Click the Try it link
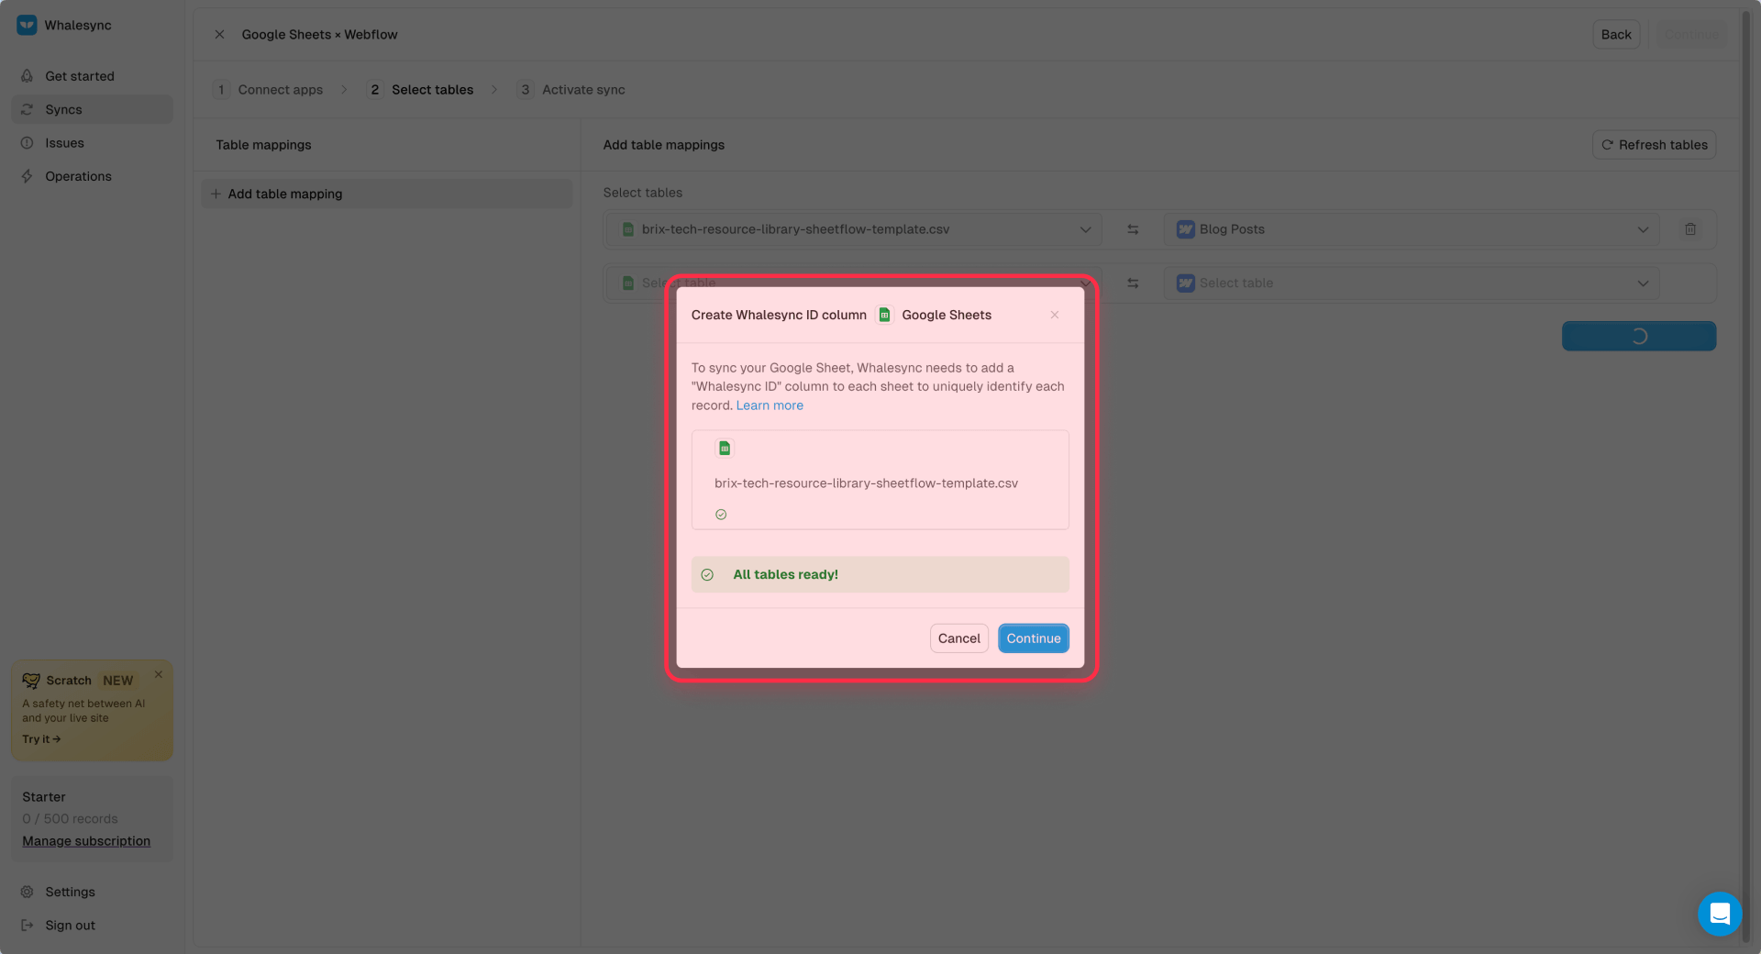Screen dimensions: 1761x954 tap(41, 739)
